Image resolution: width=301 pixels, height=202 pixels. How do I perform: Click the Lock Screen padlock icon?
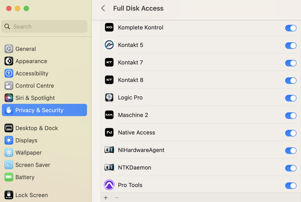(x=9, y=195)
